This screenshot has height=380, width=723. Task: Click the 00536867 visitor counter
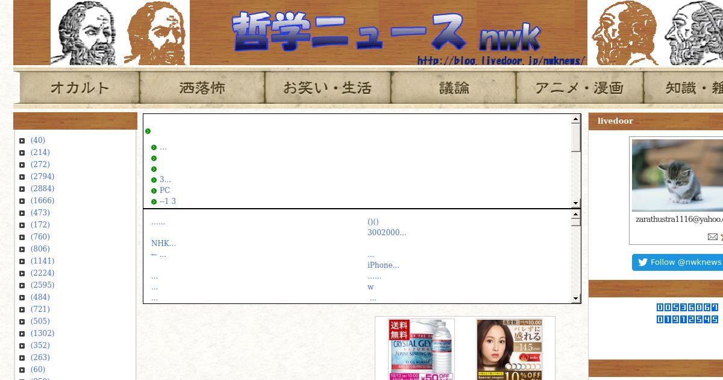click(x=687, y=308)
